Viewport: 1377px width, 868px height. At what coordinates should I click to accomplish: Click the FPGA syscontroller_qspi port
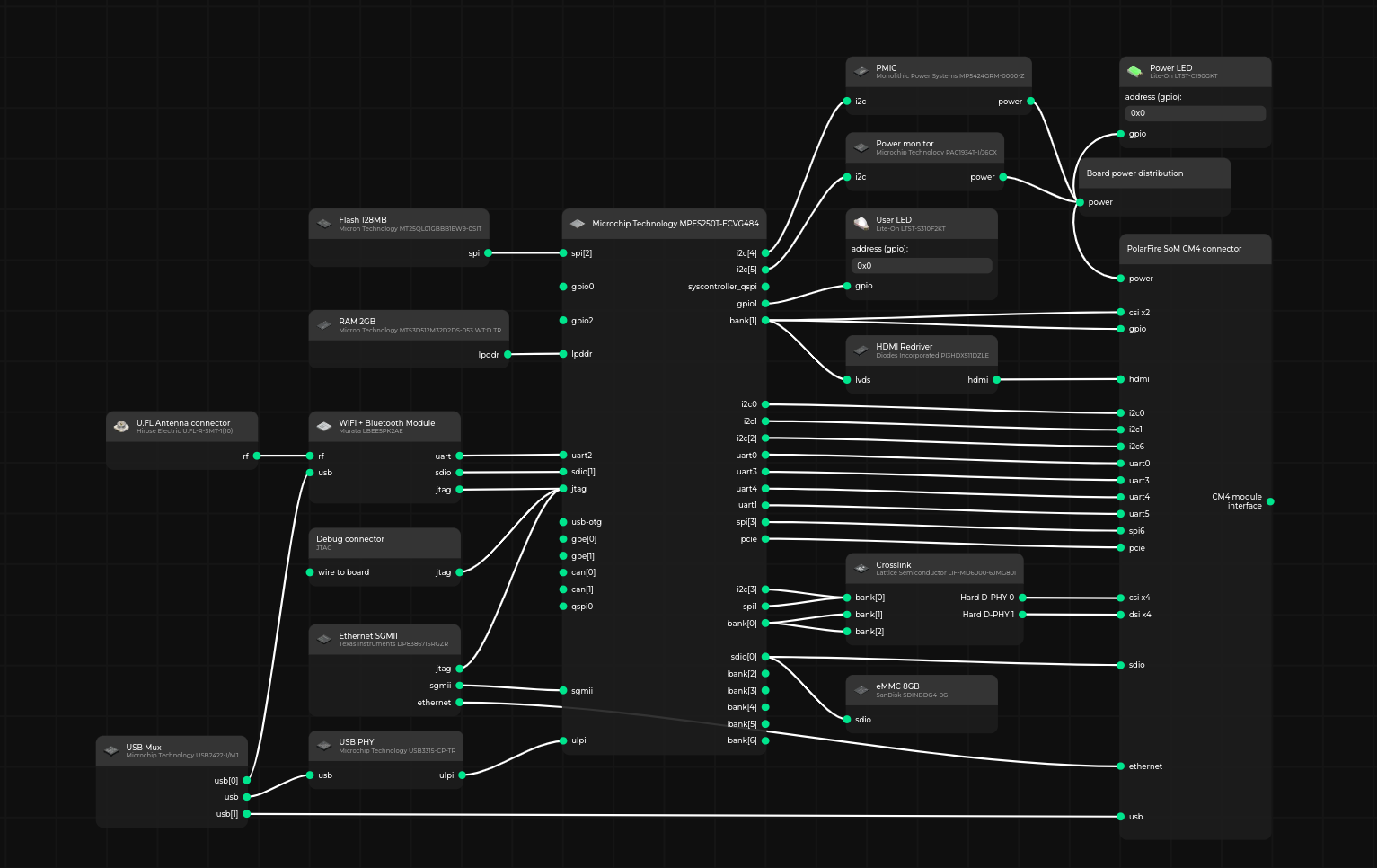tap(765, 287)
